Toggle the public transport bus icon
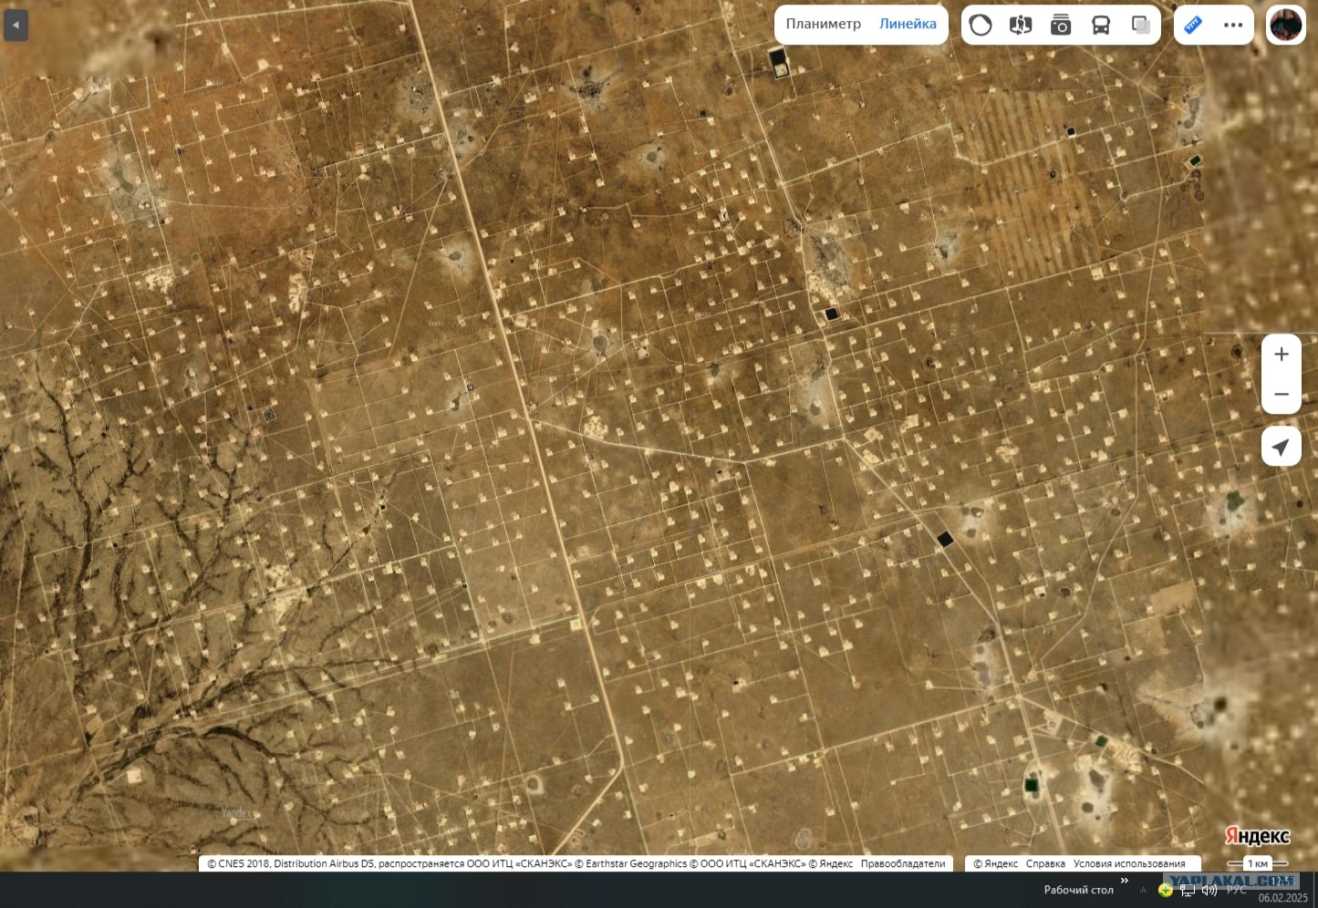The height and width of the screenshot is (908, 1318). 1101,25
